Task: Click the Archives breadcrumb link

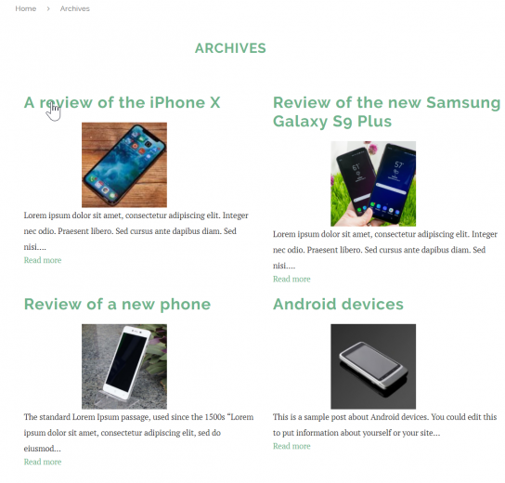Action: 74,8
